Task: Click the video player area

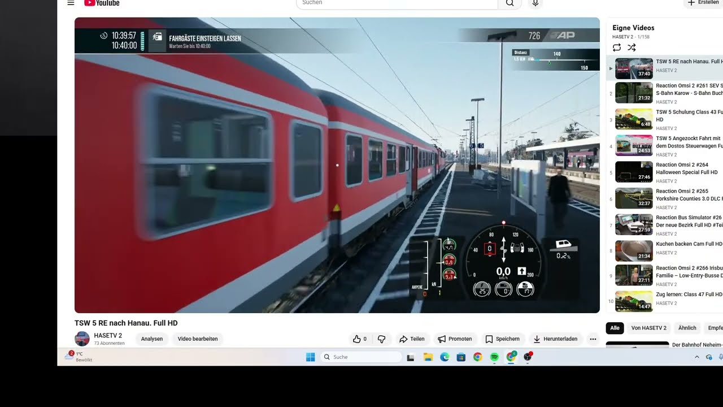Action: [x=337, y=165]
